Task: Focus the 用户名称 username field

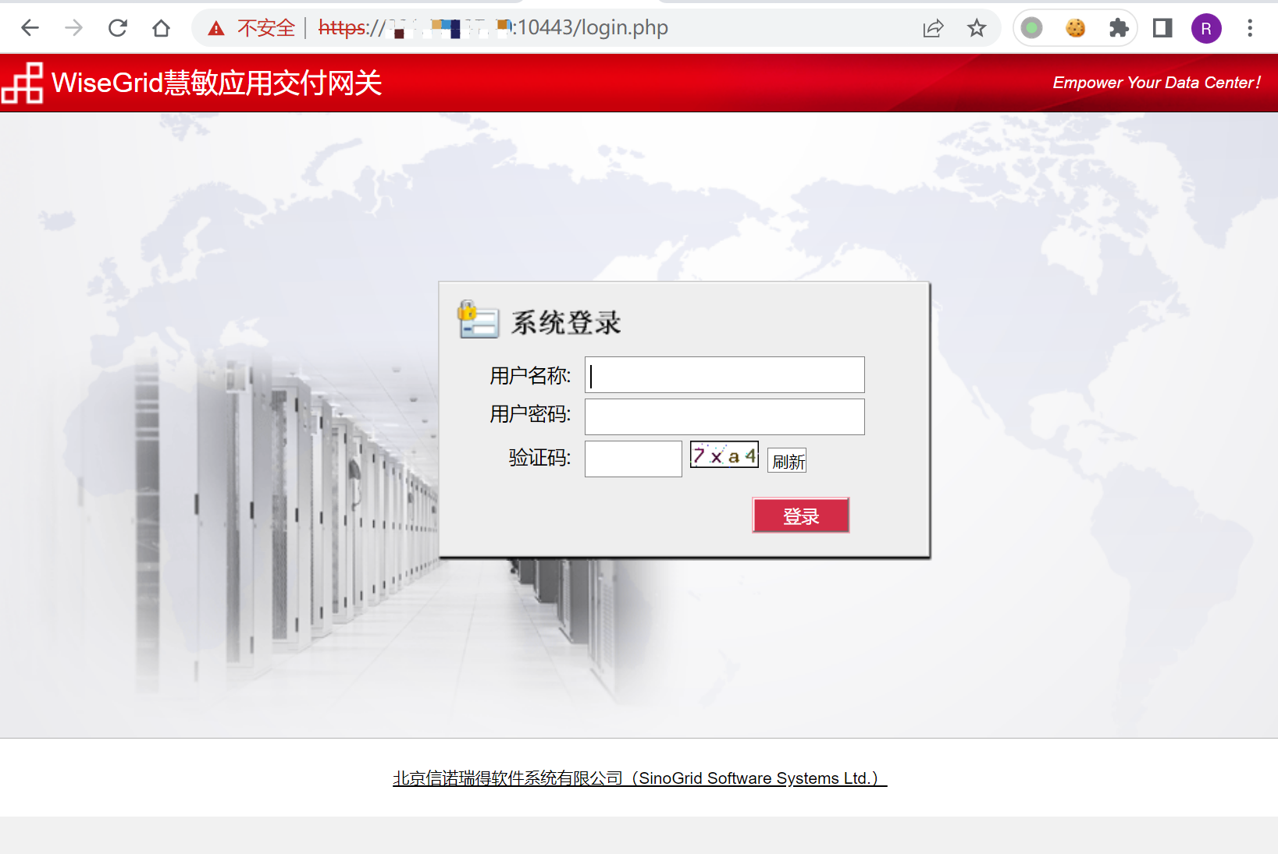Action: [x=724, y=375]
